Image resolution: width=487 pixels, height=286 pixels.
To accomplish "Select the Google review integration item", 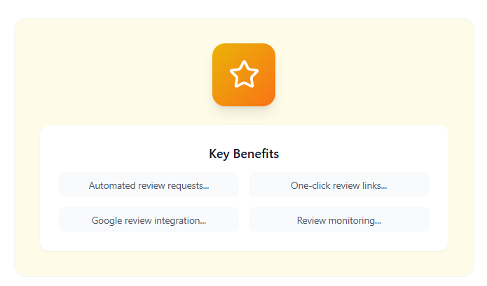I will click(x=149, y=220).
